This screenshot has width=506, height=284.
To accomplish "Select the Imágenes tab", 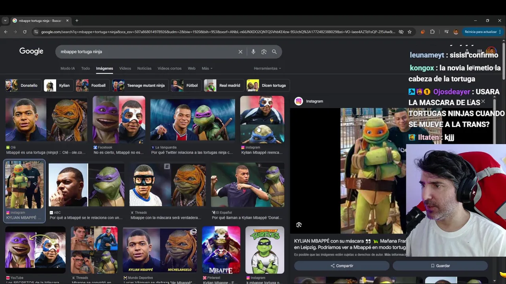I will 104,68.
